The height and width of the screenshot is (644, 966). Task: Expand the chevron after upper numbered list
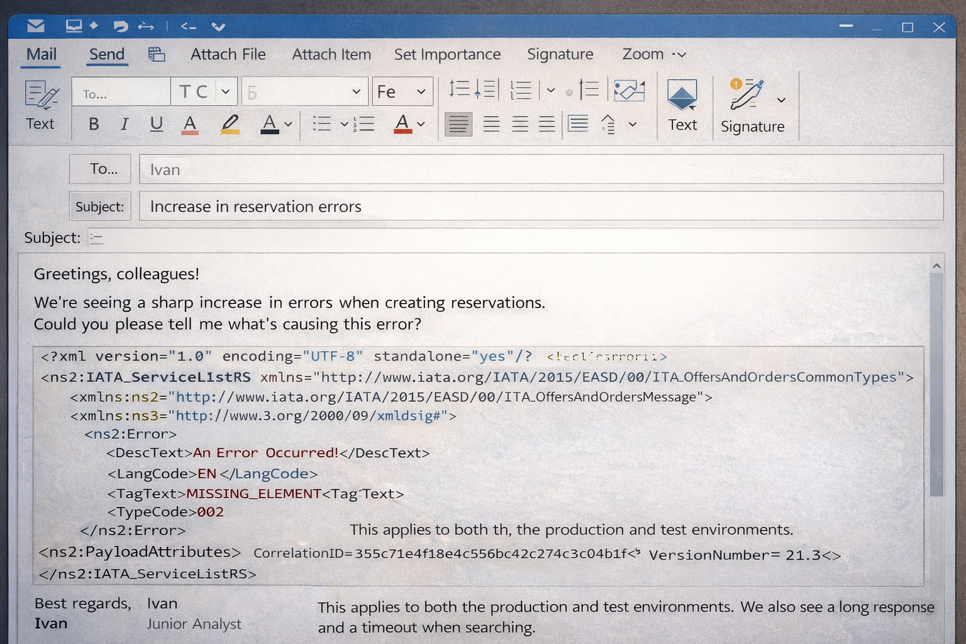(x=551, y=90)
